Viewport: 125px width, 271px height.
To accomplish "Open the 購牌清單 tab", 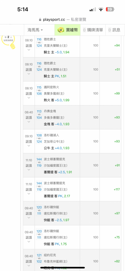I will (93, 30).
